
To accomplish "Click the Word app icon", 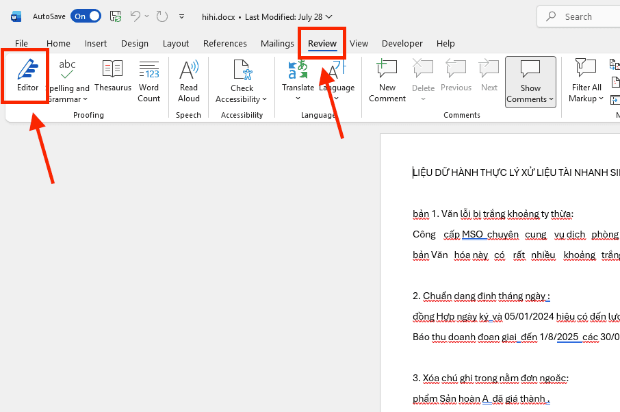I will click(16, 17).
